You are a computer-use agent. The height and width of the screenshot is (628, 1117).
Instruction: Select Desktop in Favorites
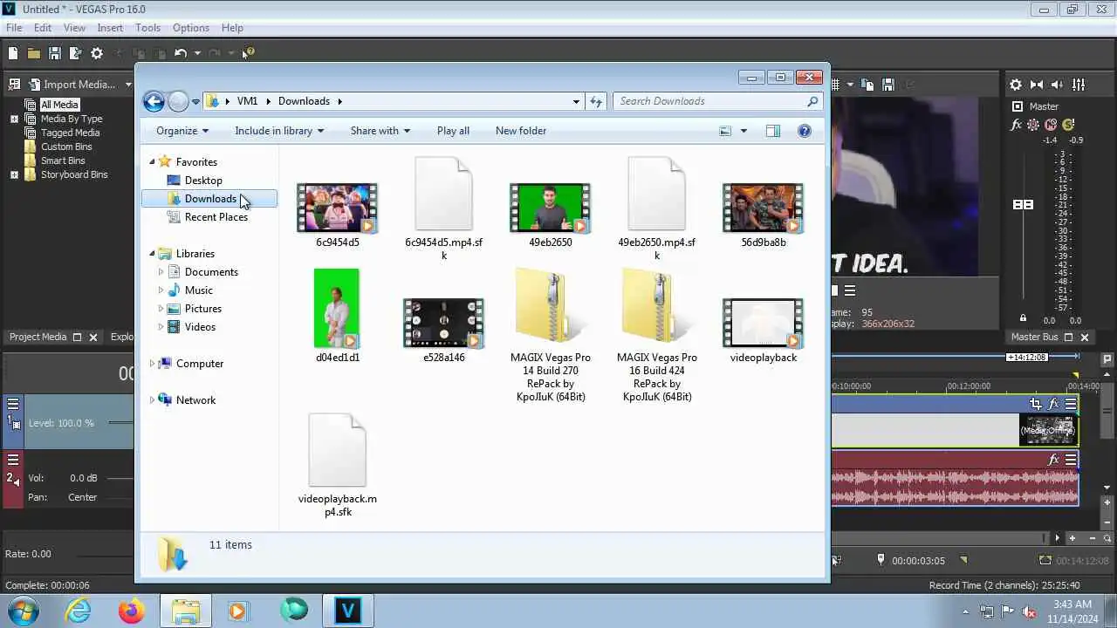[203, 181]
